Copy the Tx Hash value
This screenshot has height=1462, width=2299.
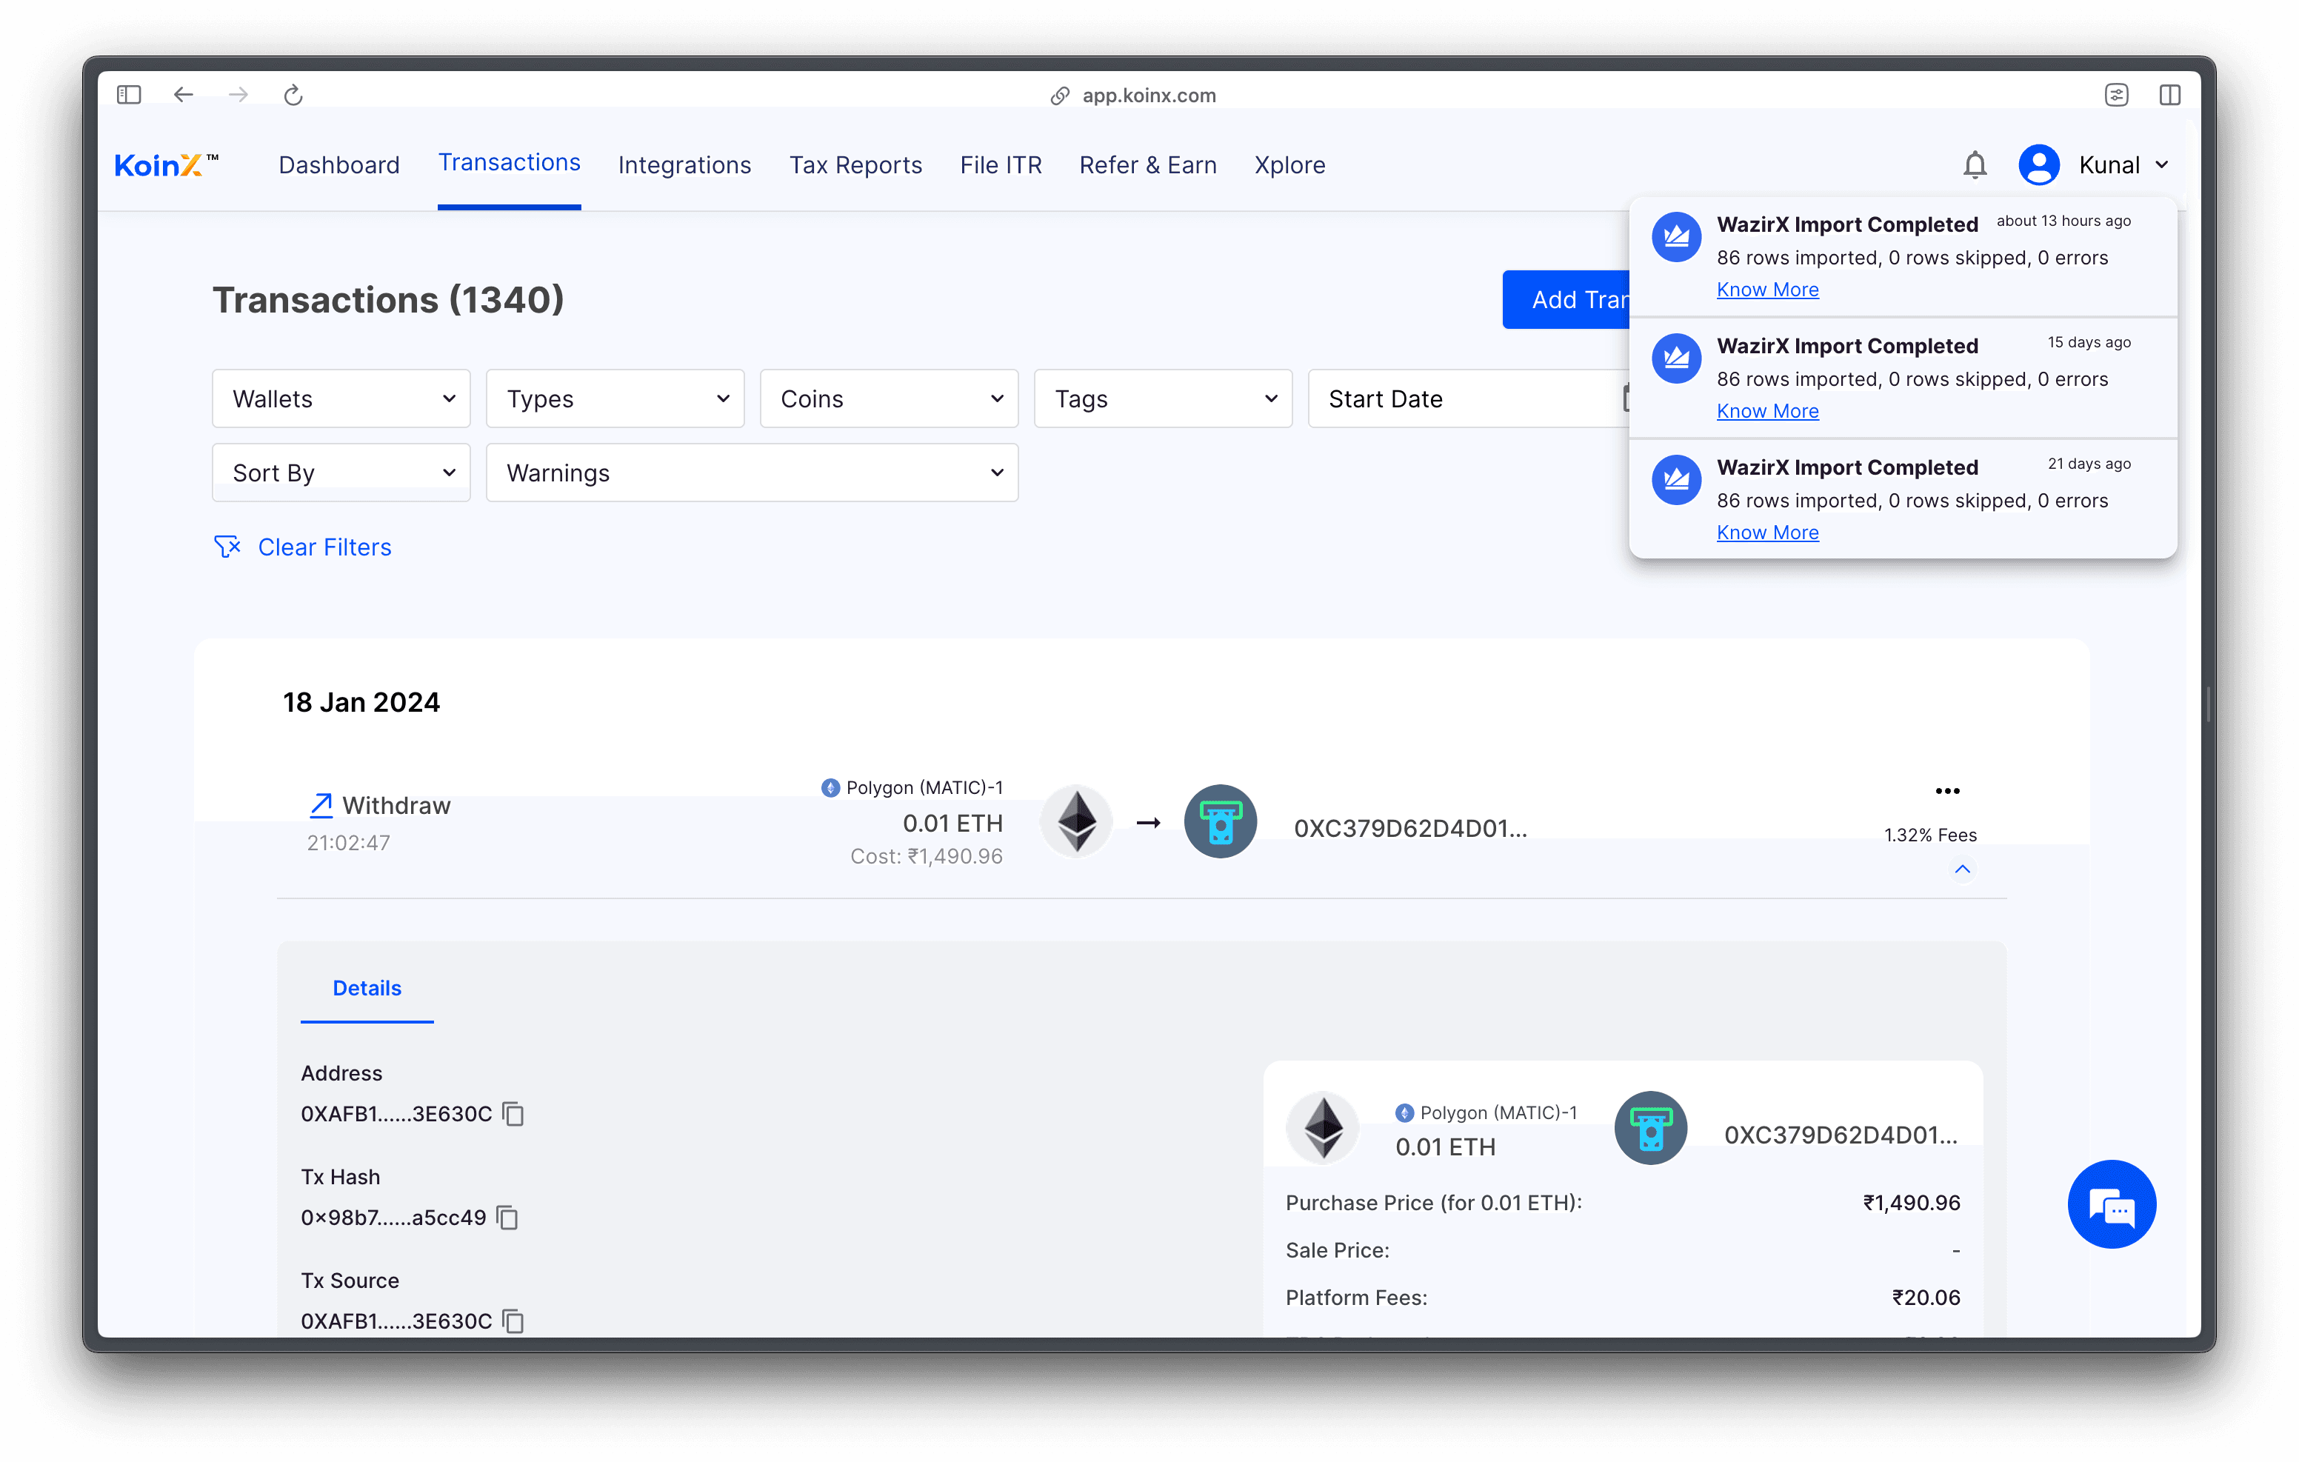(x=508, y=1218)
